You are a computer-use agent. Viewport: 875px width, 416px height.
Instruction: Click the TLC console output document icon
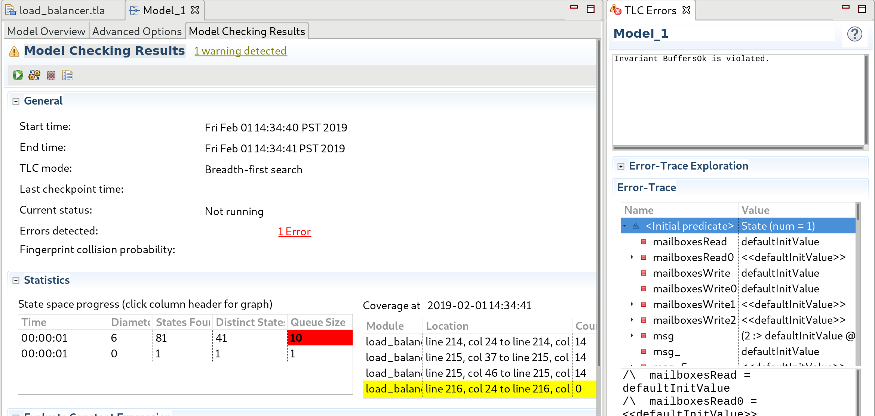click(68, 75)
